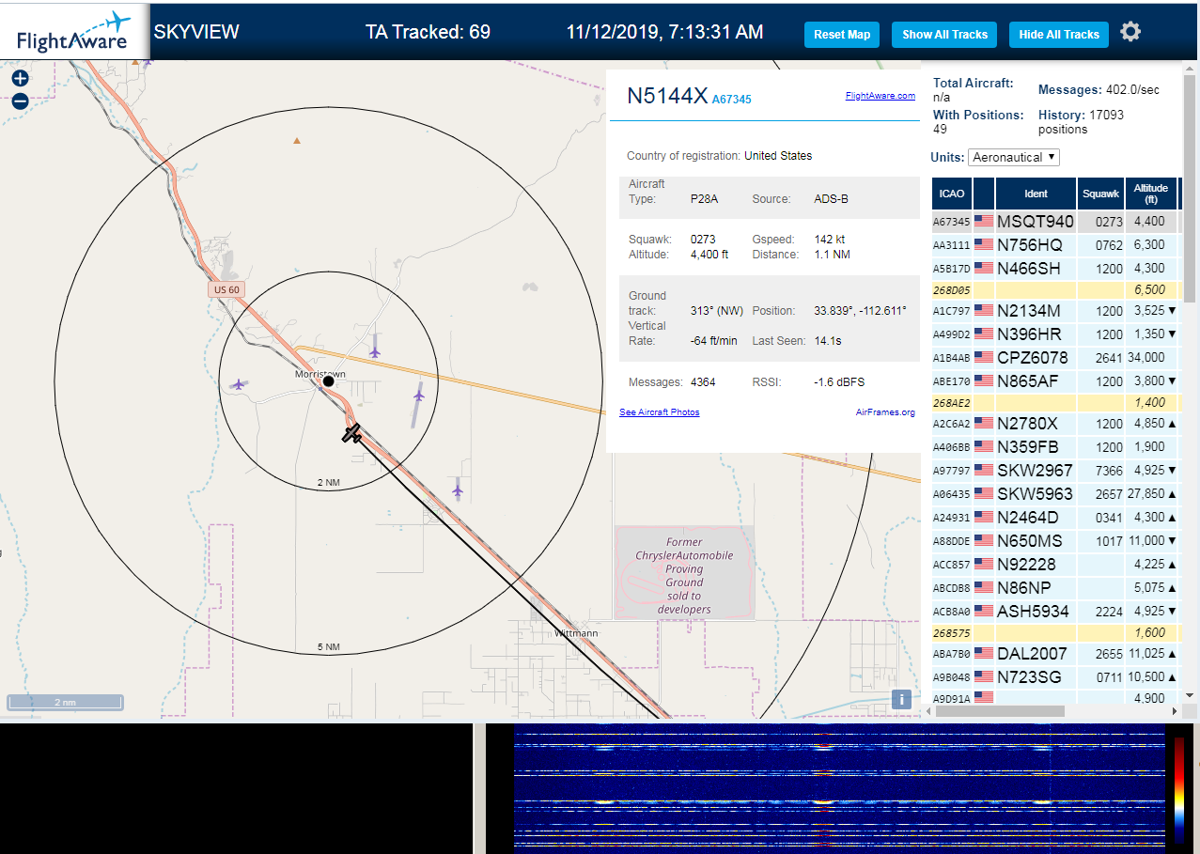Click the purple aircraft east of Morristown

(x=418, y=396)
